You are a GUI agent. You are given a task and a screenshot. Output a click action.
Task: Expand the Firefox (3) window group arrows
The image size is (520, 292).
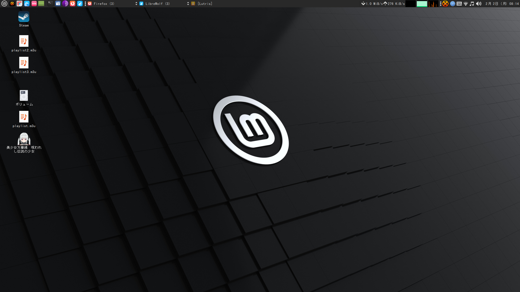click(136, 4)
